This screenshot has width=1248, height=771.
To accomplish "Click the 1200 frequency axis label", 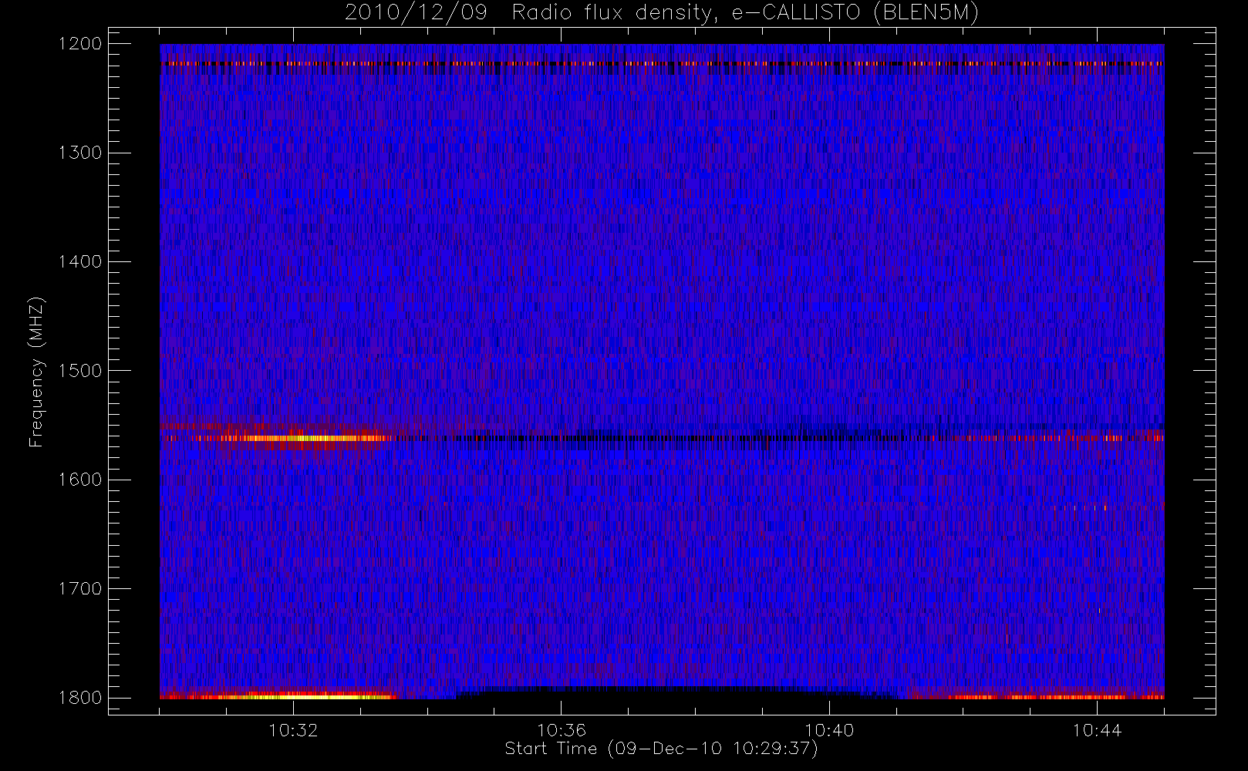I will [x=80, y=44].
